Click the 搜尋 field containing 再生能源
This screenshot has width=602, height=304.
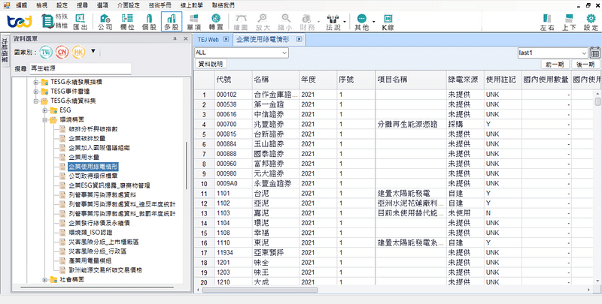81,69
